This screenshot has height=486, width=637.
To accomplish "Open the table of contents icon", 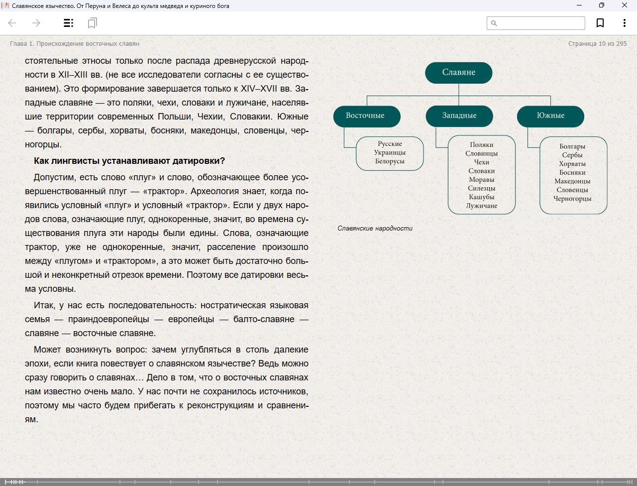I will 68,23.
